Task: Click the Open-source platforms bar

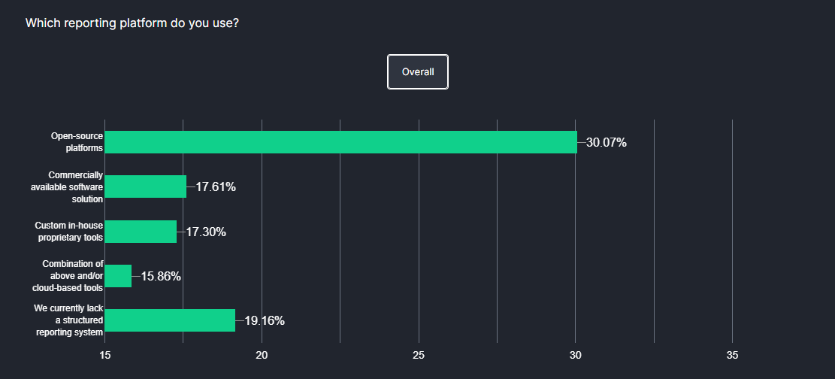Action: (x=340, y=142)
